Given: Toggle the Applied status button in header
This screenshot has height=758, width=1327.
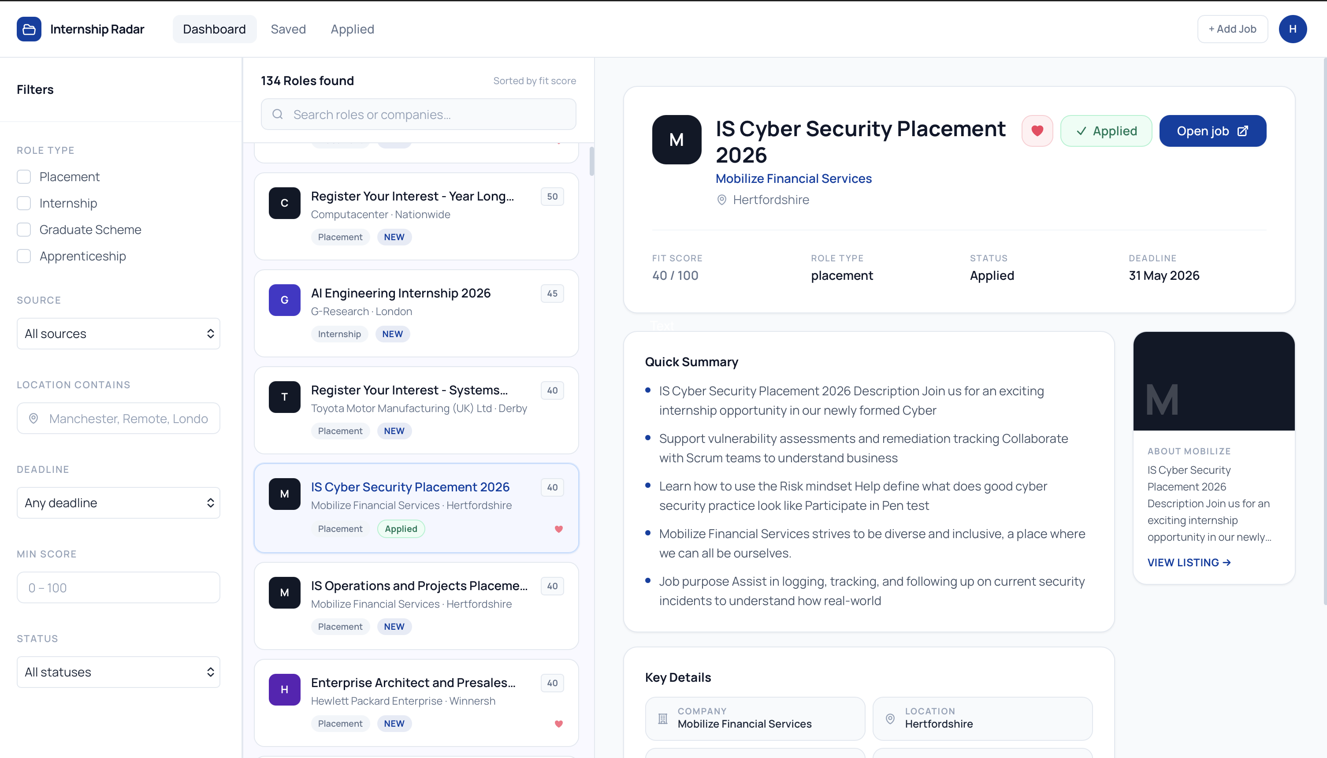Looking at the screenshot, I should tap(1106, 131).
